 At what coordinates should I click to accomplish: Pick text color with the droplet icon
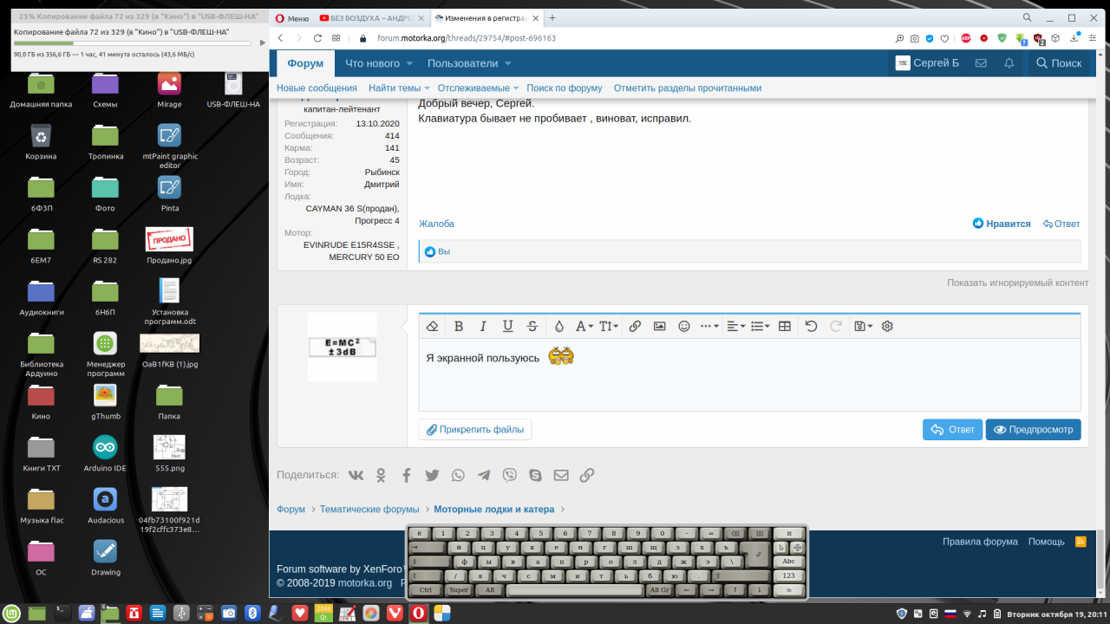click(x=558, y=326)
